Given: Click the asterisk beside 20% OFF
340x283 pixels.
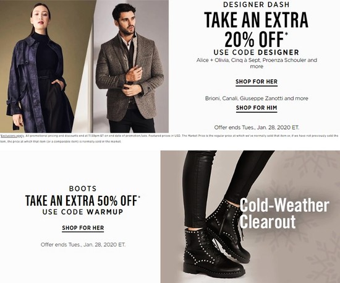Looking at the screenshot, I should [x=286, y=33].
